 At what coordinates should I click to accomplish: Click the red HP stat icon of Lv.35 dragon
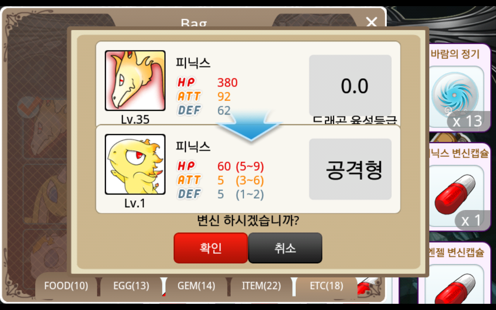186,82
